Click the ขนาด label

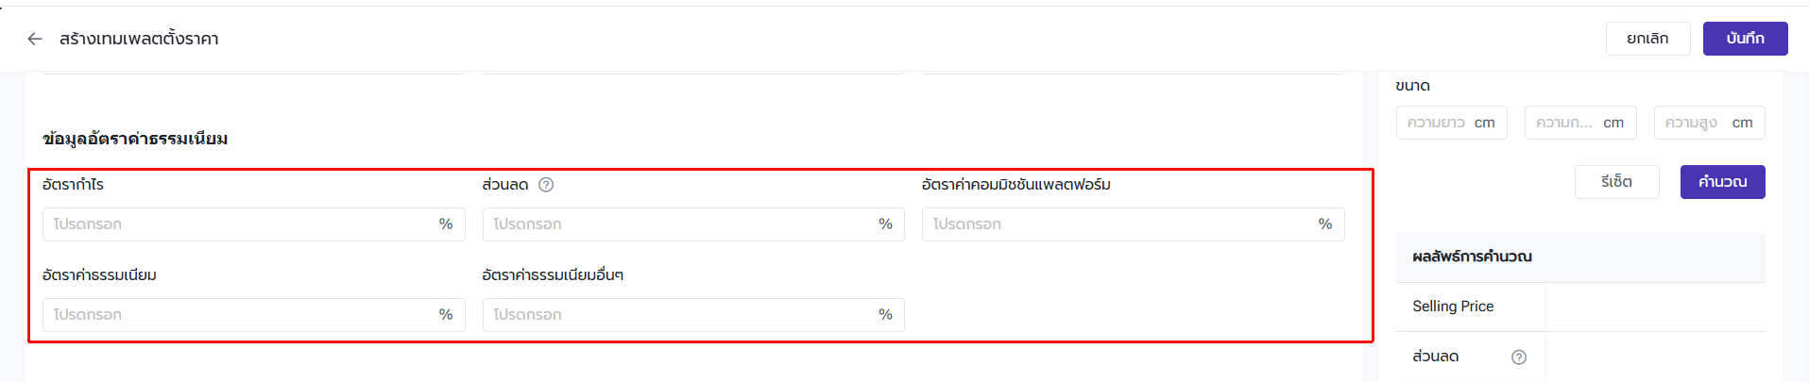1412,86
